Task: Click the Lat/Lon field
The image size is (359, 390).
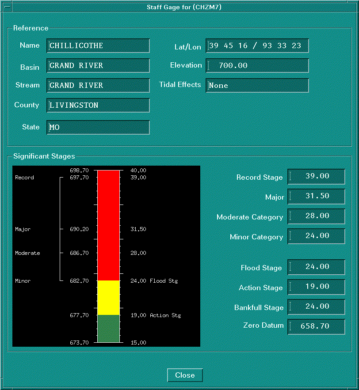Action: click(x=257, y=45)
